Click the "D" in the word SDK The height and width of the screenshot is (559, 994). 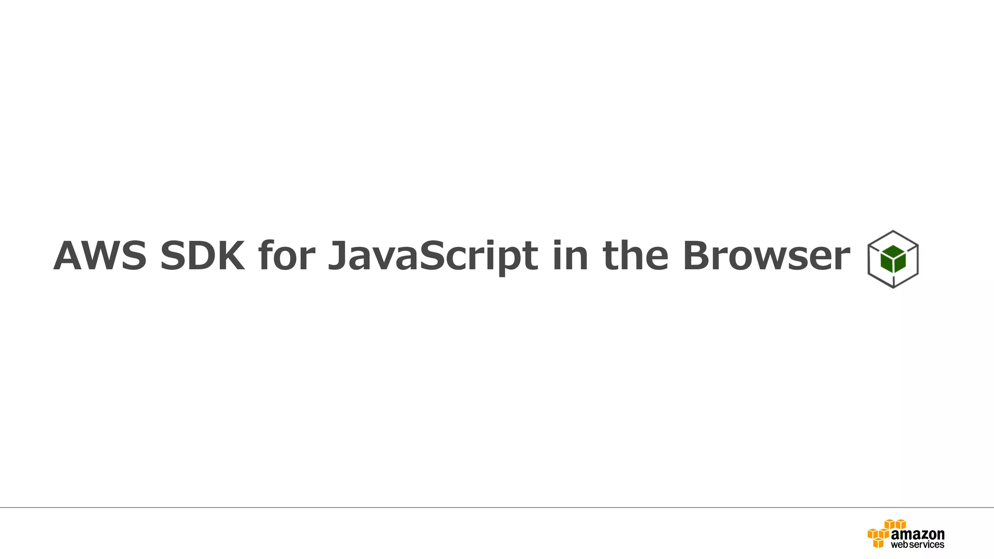coord(198,256)
